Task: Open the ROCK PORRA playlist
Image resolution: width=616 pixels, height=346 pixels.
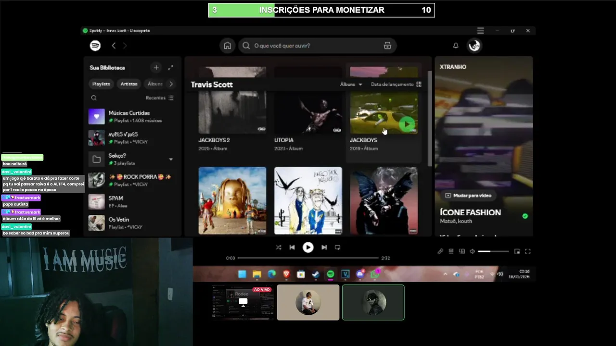Action: pos(131,180)
